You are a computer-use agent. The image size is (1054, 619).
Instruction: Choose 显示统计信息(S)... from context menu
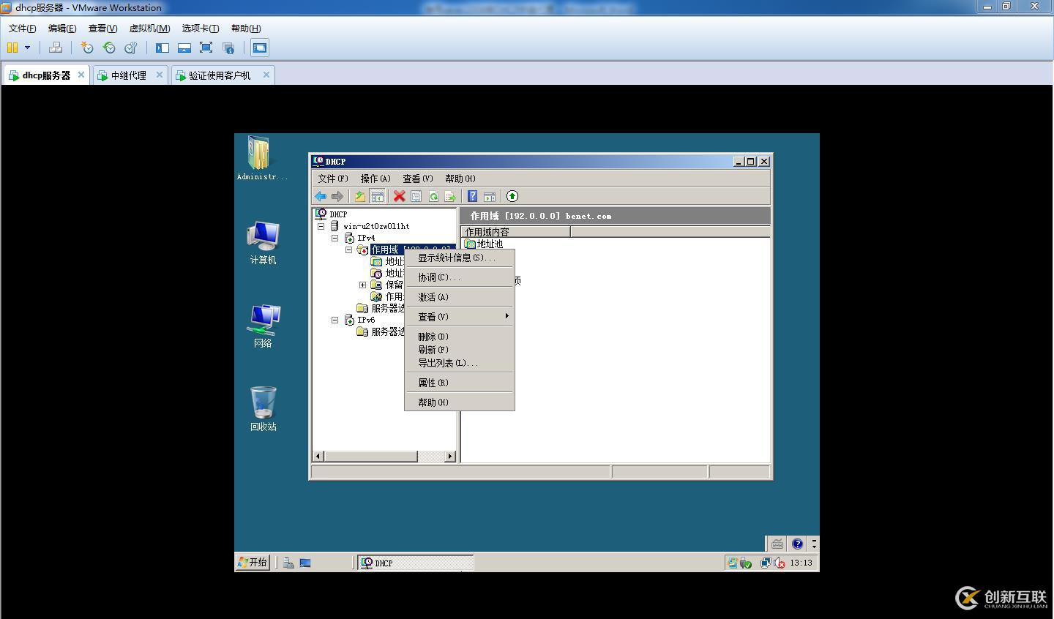coord(460,258)
